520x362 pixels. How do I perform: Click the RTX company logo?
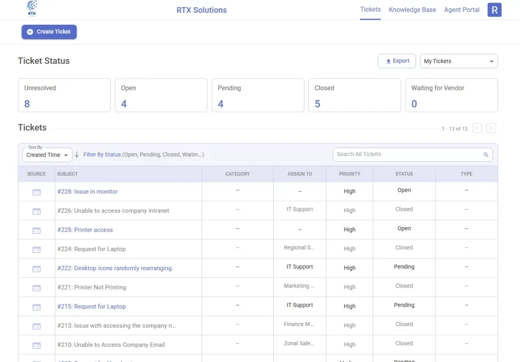coord(32,9)
